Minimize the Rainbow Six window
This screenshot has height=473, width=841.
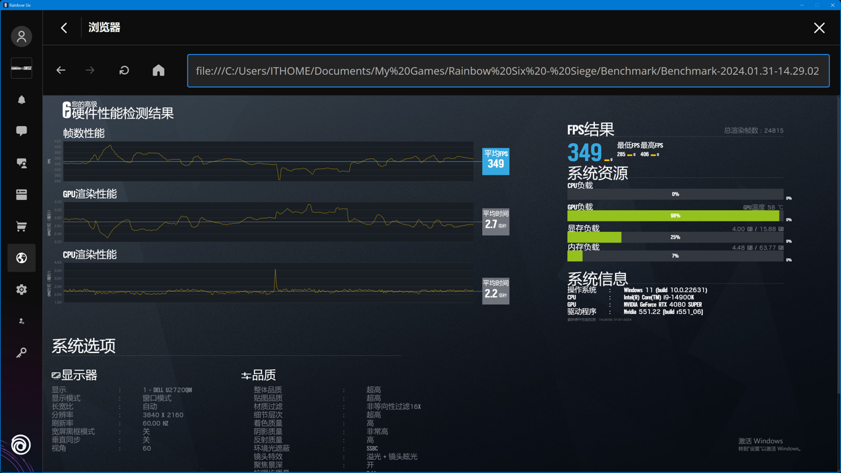802,5
